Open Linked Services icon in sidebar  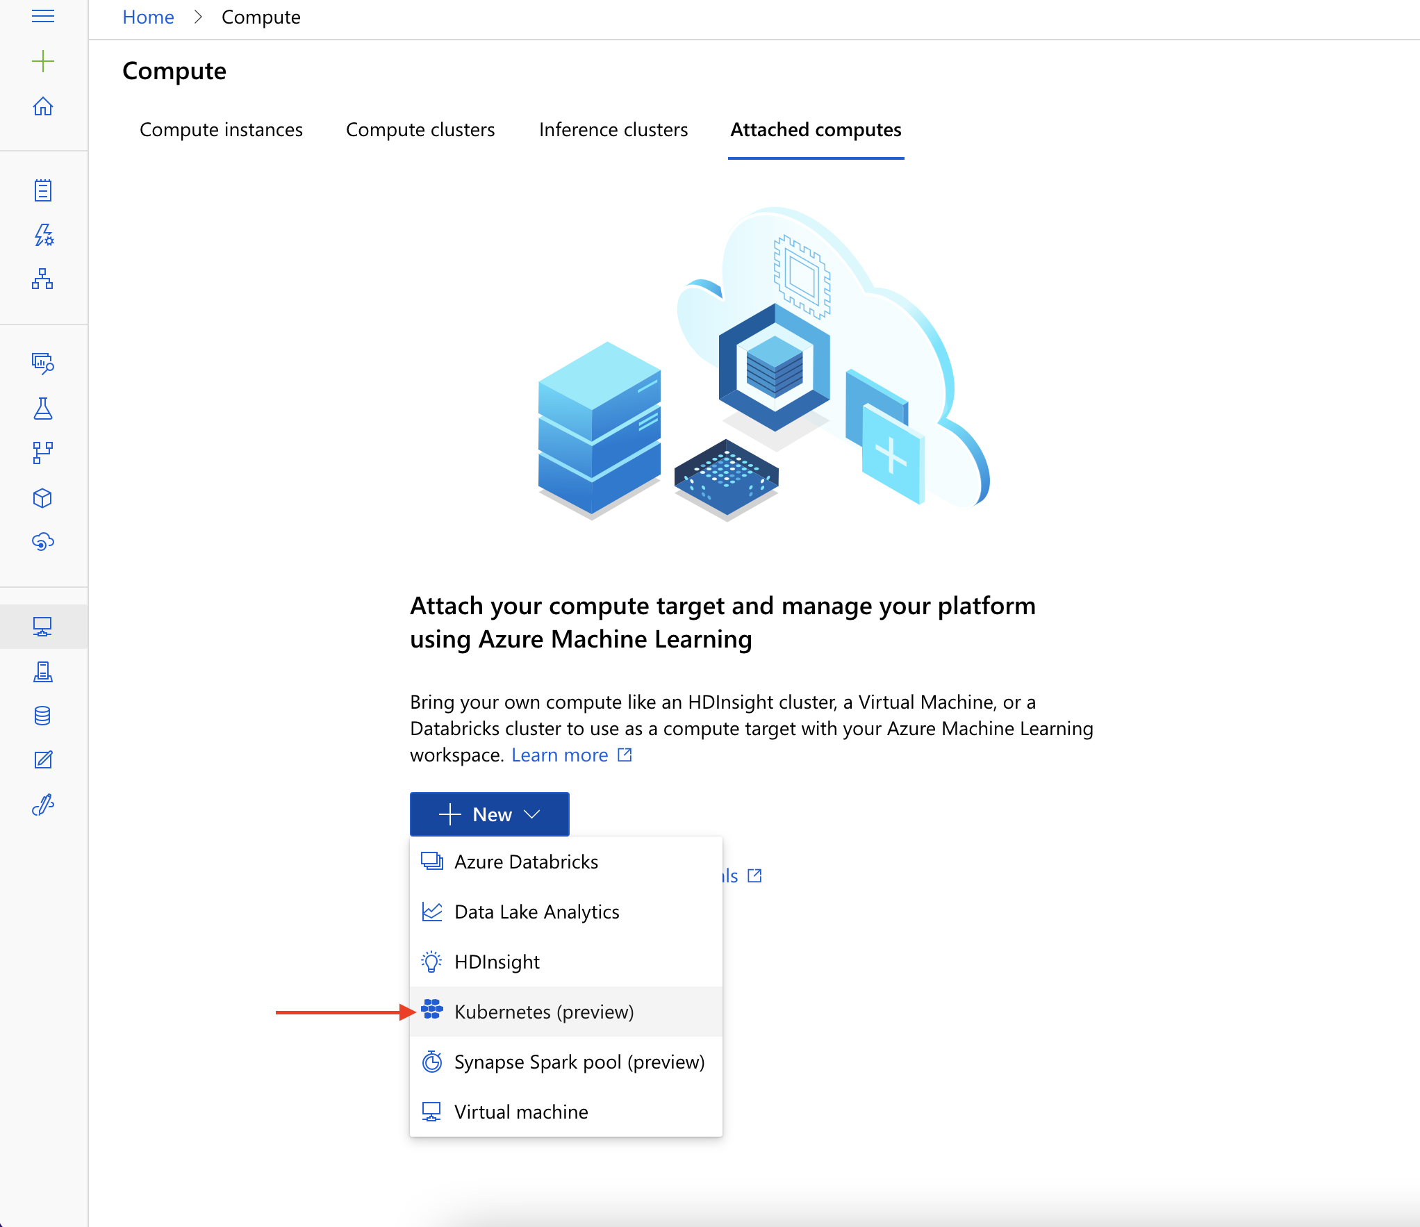pos(43,805)
